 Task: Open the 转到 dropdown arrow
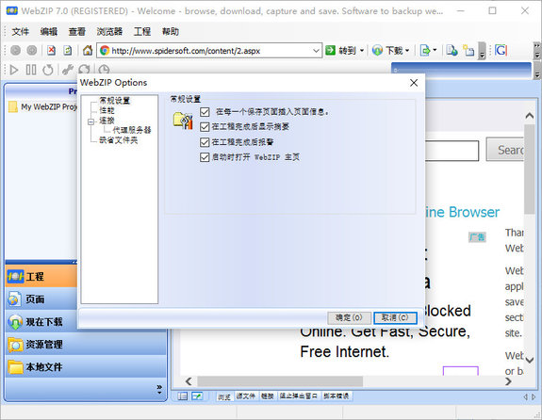tap(362, 51)
